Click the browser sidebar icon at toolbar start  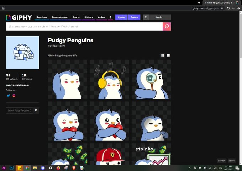point(3,8)
